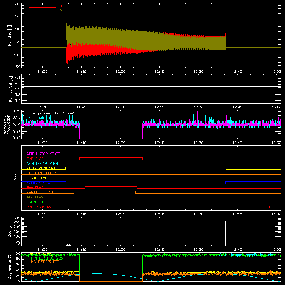285x285 pixels.
Task: Click the olive 'Y' legend label
Action: (62, 11)
